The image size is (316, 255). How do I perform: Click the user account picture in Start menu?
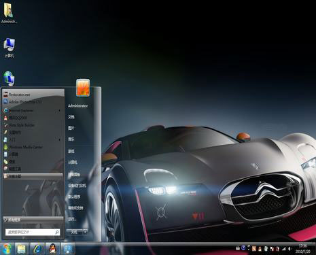(x=83, y=88)
